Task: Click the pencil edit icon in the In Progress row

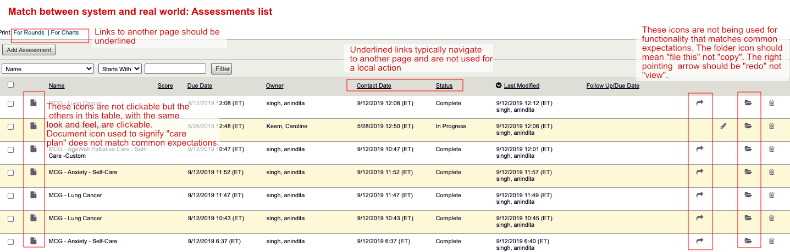Action: click(723, 126)
